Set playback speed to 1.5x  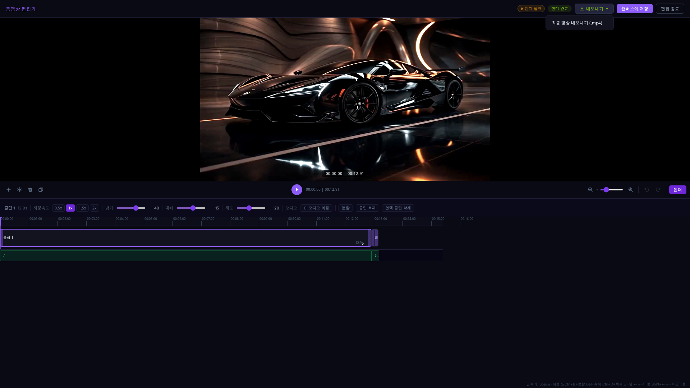point(82,208)
